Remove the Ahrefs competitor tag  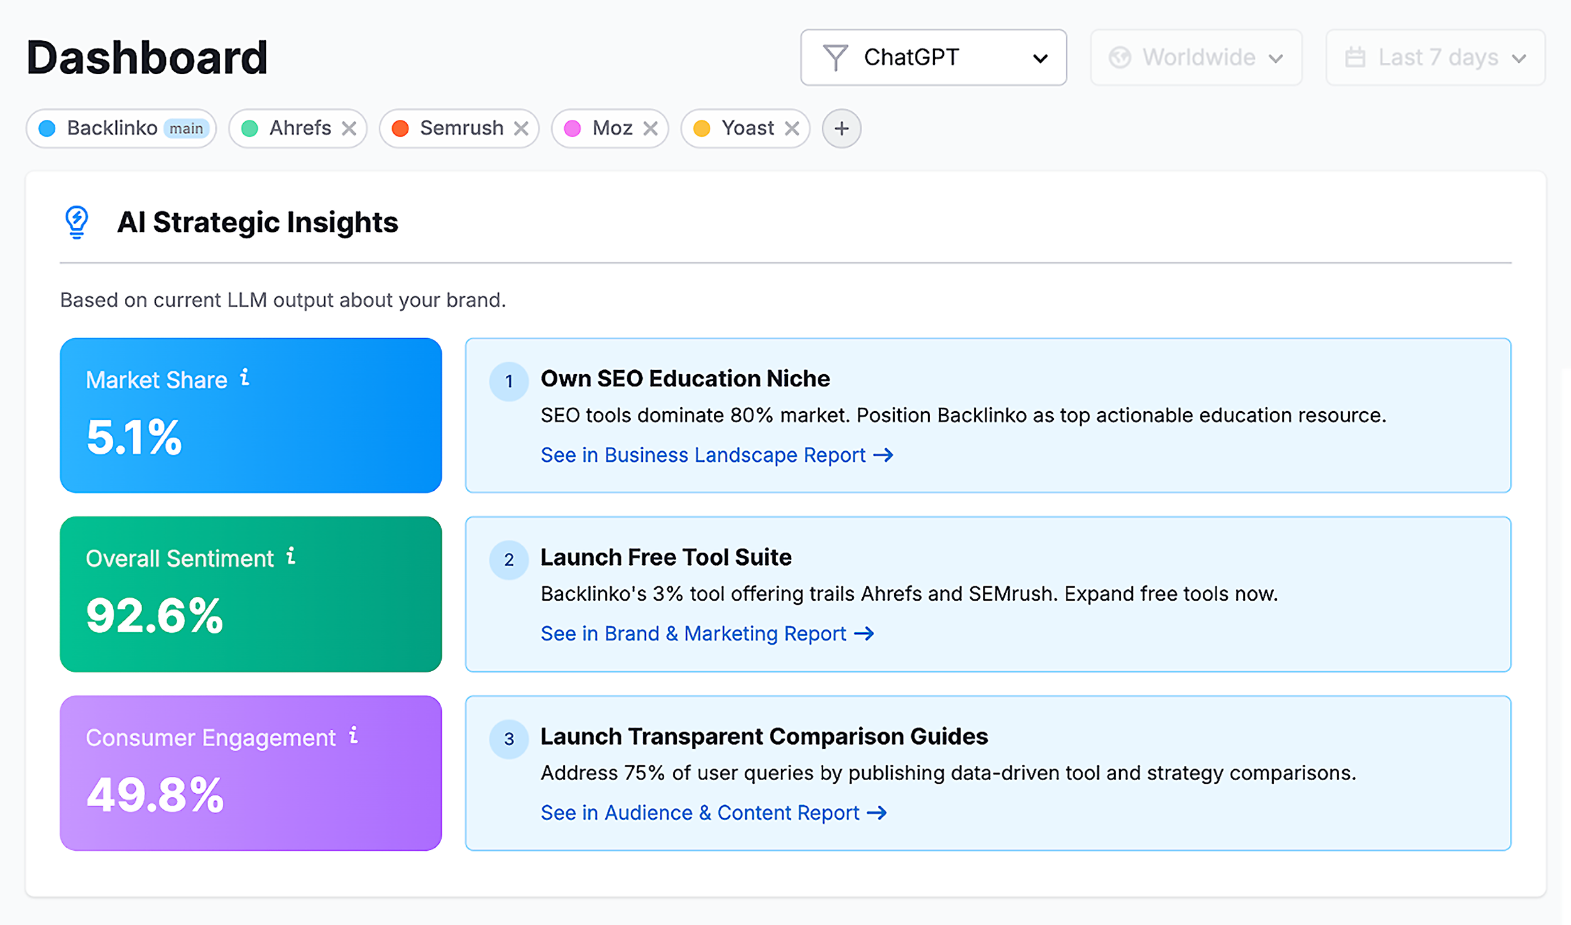349,128
